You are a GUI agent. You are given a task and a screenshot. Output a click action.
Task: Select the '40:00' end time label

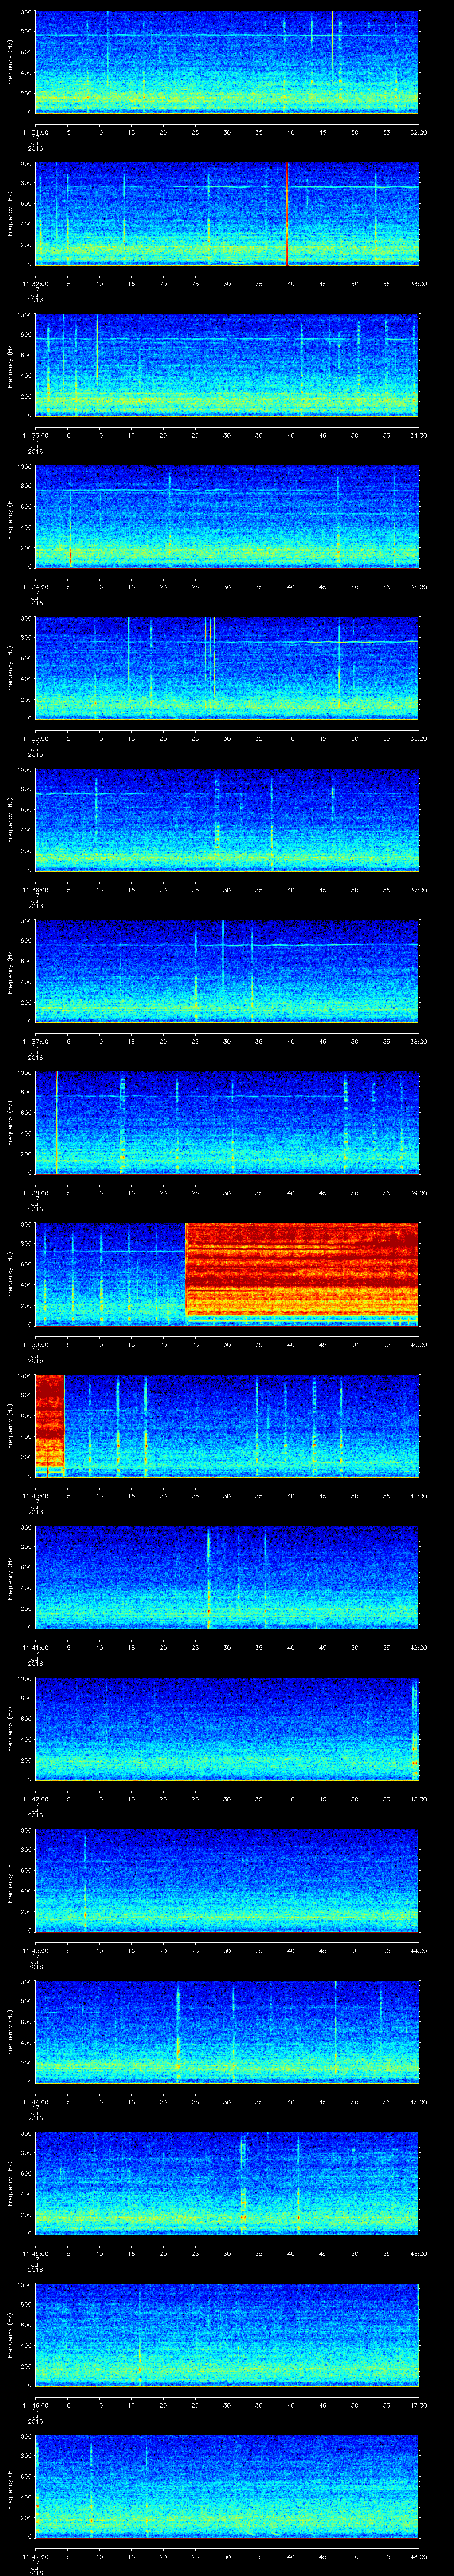click(x=418, y=1344)
